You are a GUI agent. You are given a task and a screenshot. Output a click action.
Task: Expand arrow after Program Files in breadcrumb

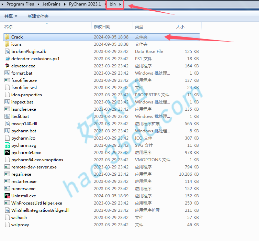[x=38, y=4]
